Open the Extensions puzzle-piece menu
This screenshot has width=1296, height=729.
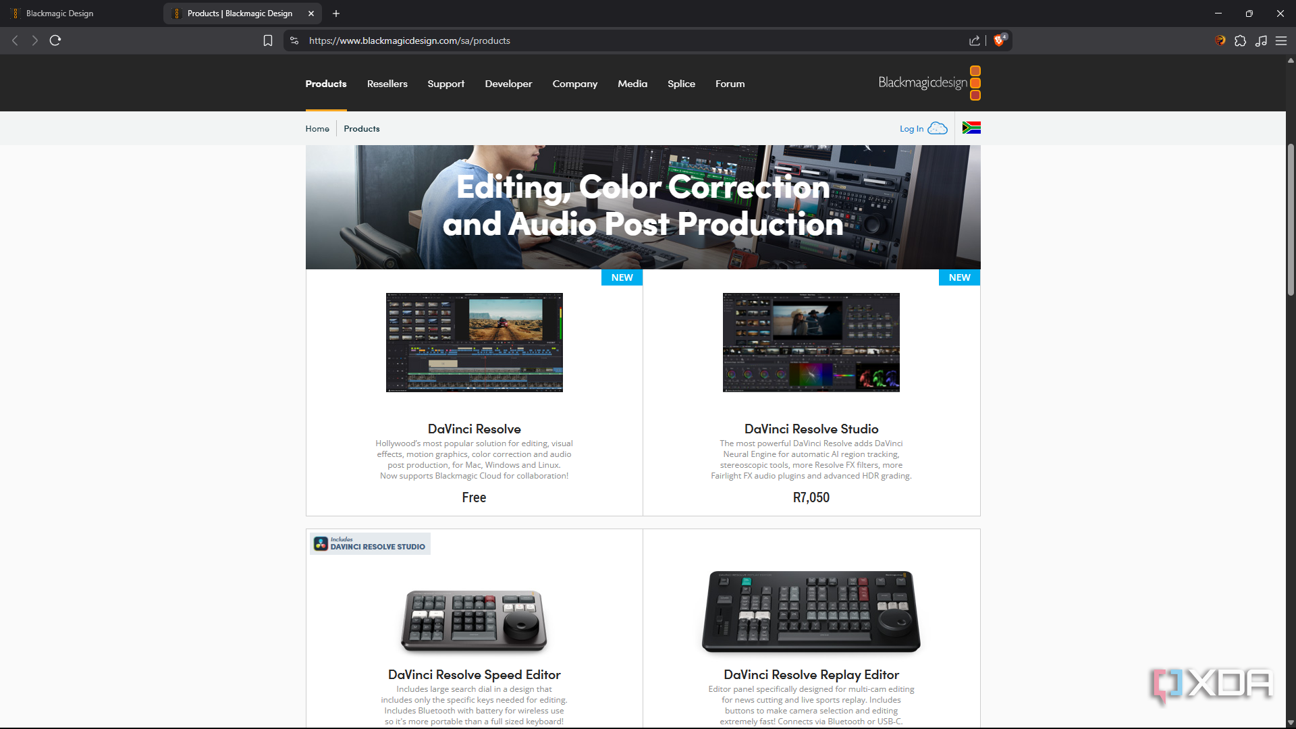1240,40
